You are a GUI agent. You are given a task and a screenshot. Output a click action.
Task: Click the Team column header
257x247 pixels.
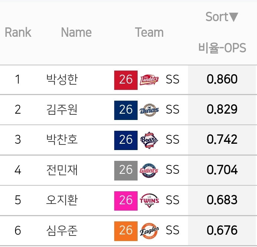click(x=149, y=32)
